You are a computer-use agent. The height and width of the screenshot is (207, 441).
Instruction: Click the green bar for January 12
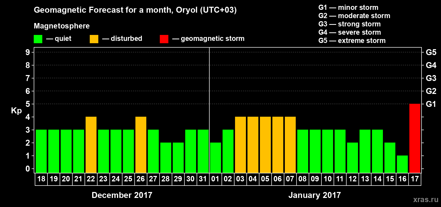[x=353, y=158]
